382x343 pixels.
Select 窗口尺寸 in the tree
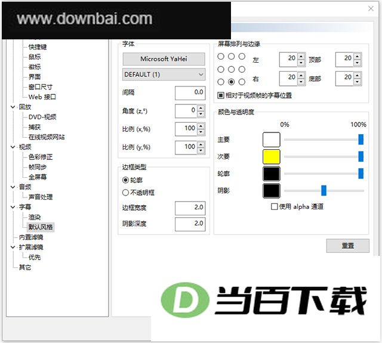click(40, 87)
